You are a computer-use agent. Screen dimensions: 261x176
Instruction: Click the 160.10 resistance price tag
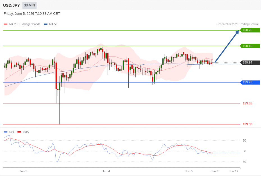click(x=250, y=46)
